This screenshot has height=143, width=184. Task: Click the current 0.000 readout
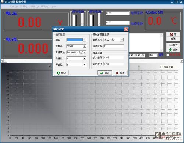[x=33, y=48]
